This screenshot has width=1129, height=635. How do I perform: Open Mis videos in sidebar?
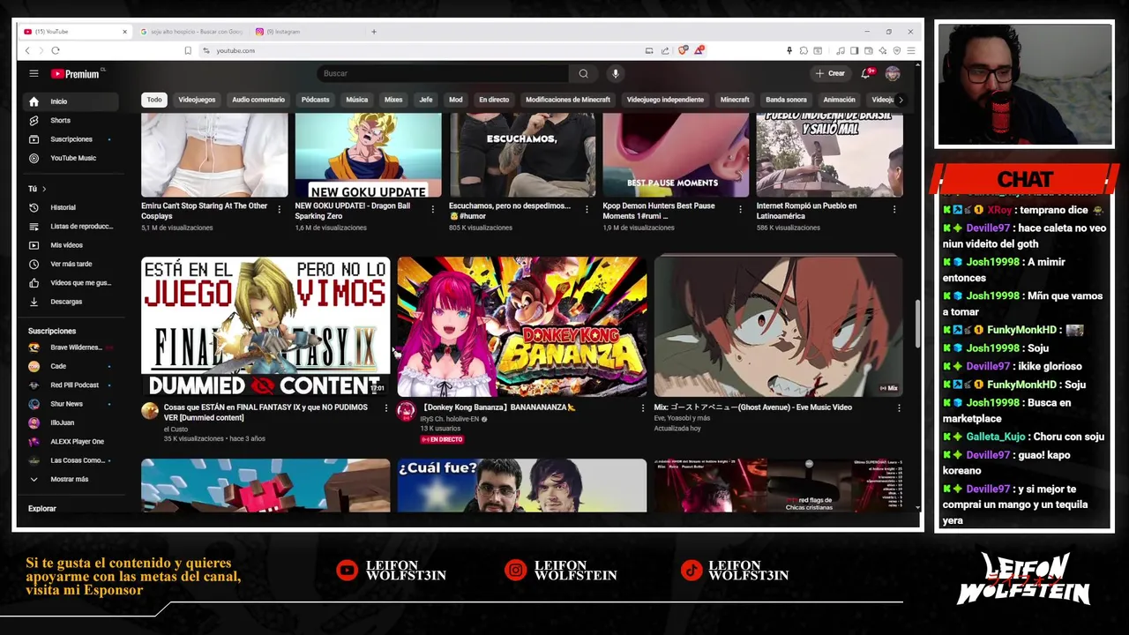tap(71, 245)
